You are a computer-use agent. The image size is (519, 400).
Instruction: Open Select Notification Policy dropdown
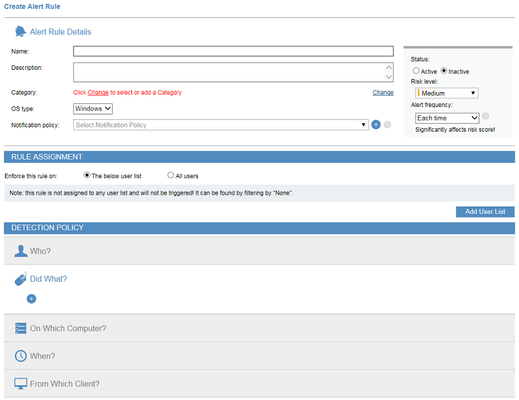221,125
